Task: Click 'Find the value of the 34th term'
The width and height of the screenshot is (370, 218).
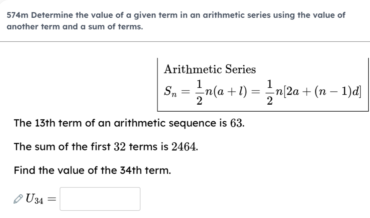Action: [93, 170]
